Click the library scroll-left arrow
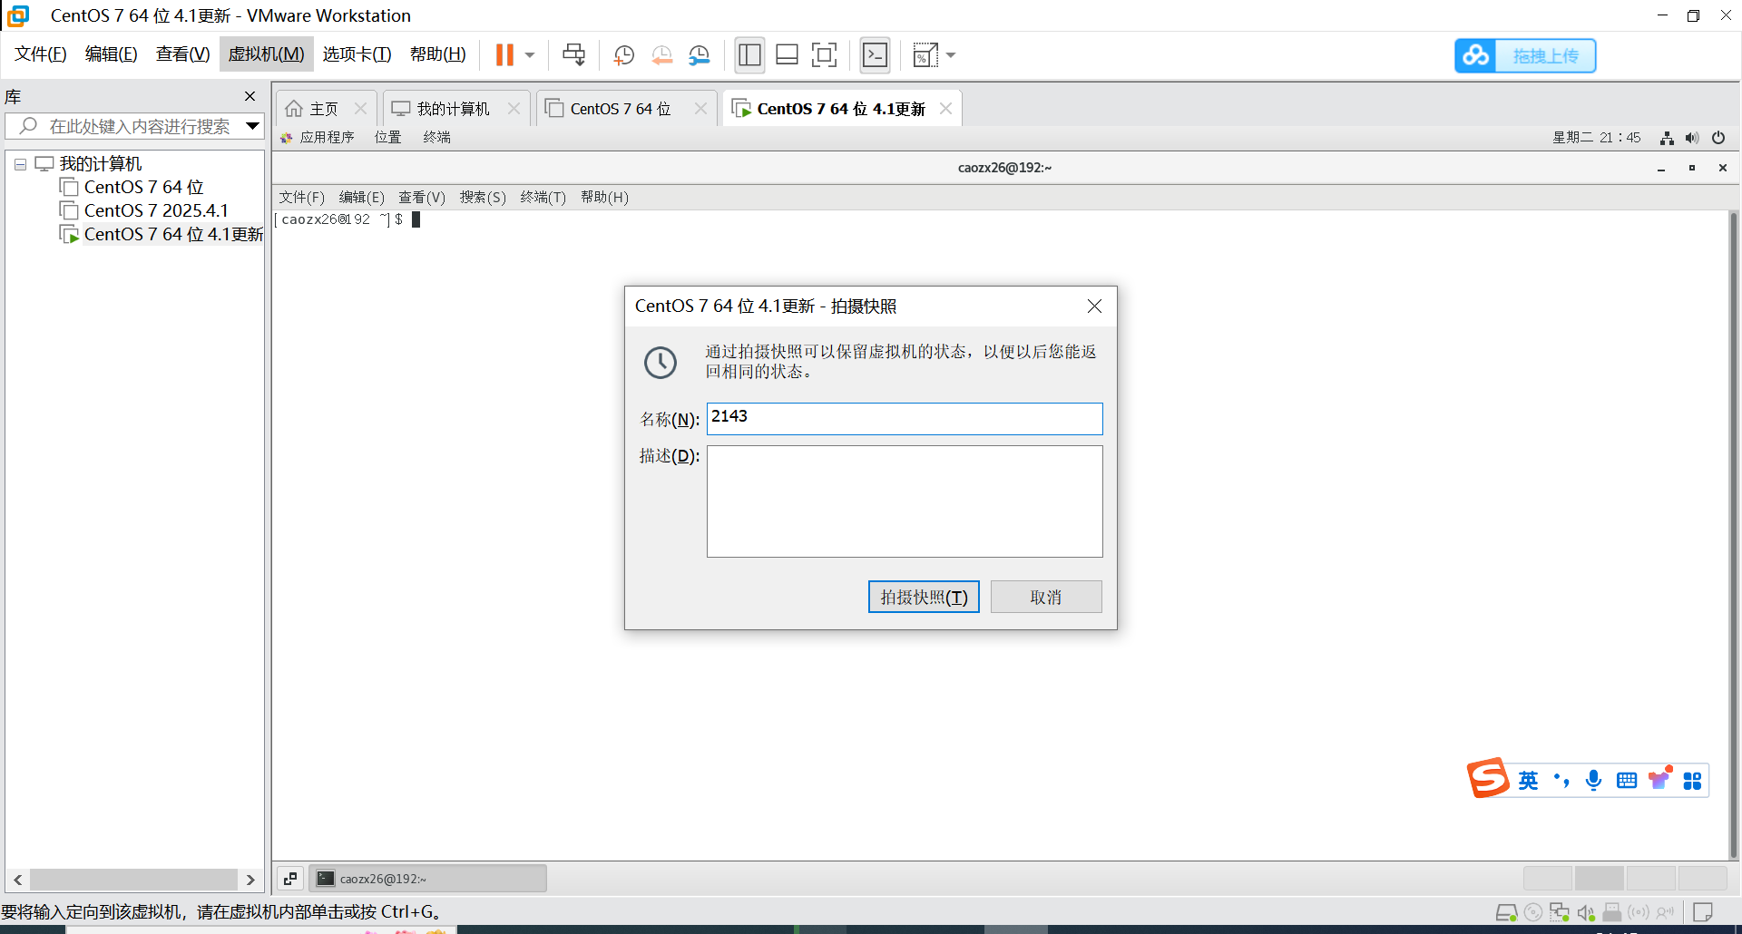Screen dimensions: 1742x934 coord(18,880)
